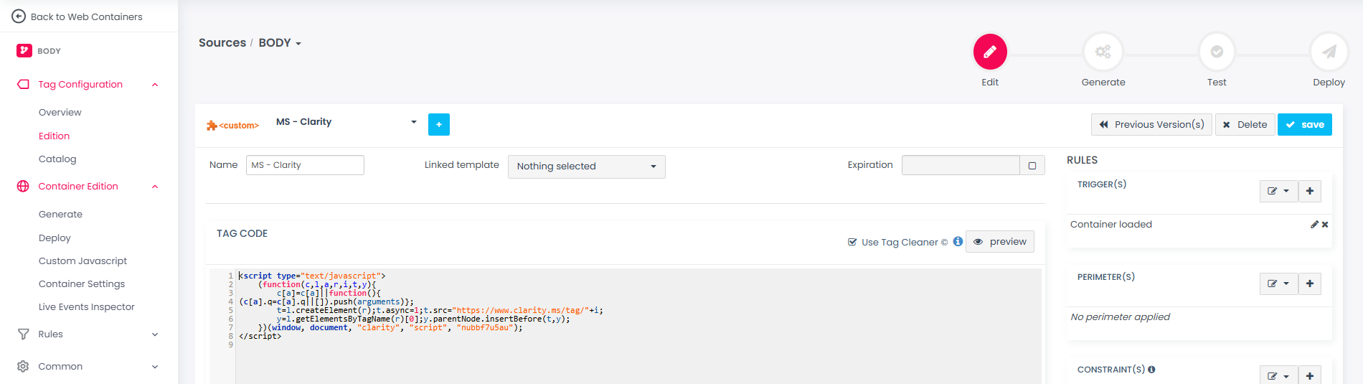The width and height of the screenshot is (1363, 384).
Task: Click the Tag Cleaner info icon
Action: click(x=958, y=242)
